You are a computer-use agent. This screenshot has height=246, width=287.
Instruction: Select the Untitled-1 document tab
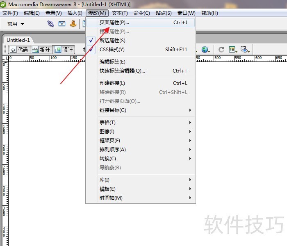18,40
